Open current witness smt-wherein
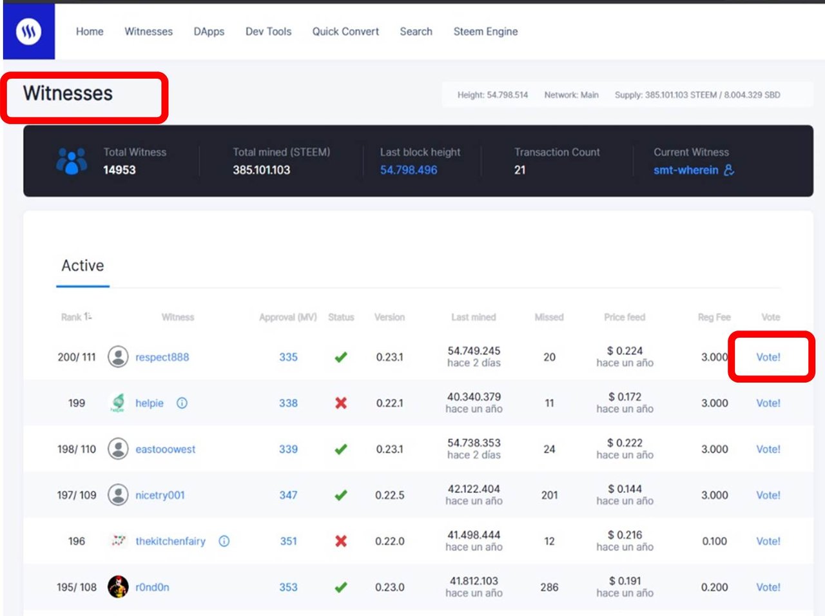 [x=686, y=170]
